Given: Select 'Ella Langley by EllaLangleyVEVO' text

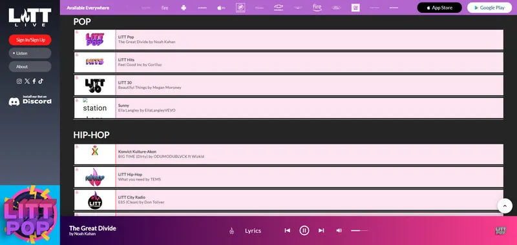Looking at the screenshot, I should coord(147,110).
